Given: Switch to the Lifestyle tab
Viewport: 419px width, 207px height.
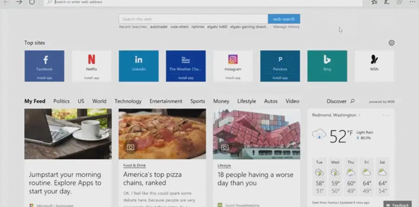Looking at the screenshot, I should (246, 101).
